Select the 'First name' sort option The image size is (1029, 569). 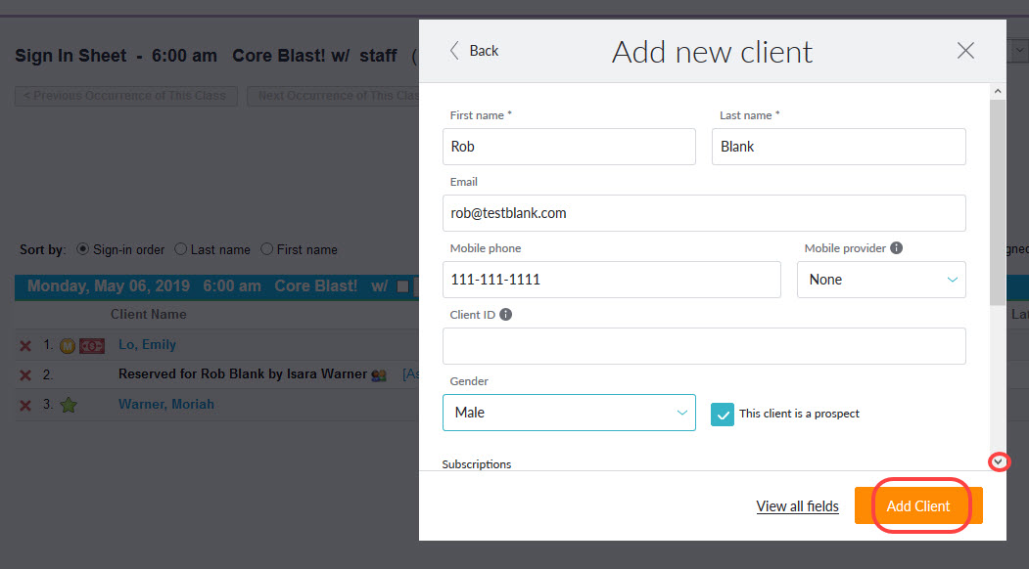[x=267, y=249]
